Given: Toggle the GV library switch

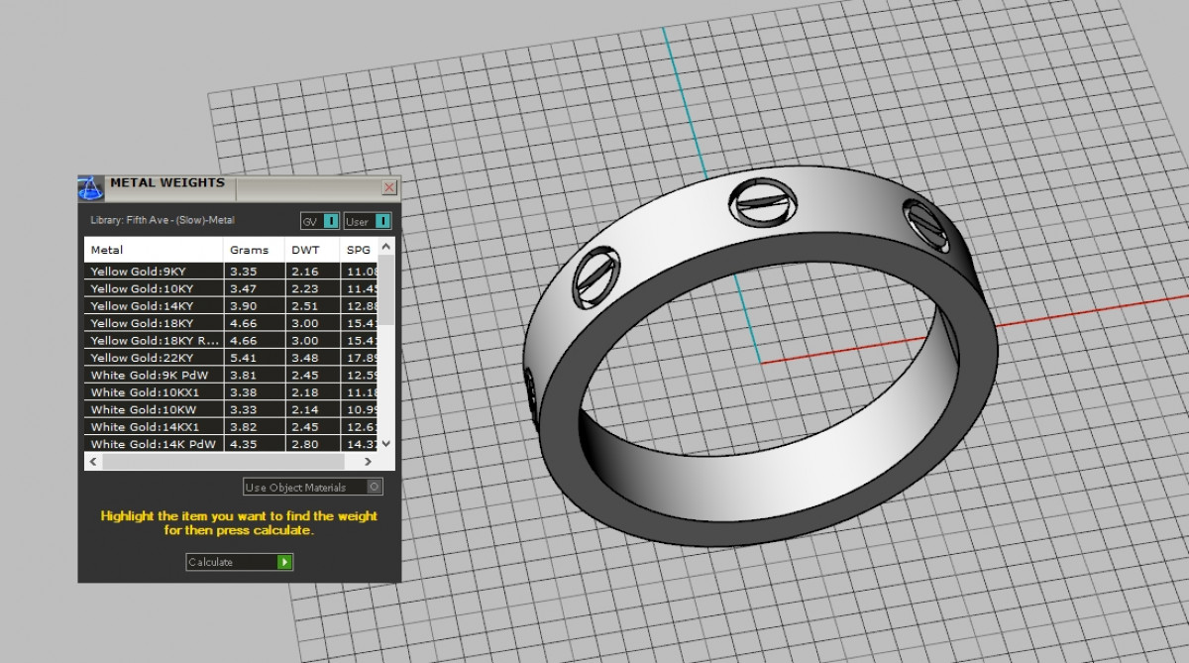Looking at the screenshot, I should (331, 221).
